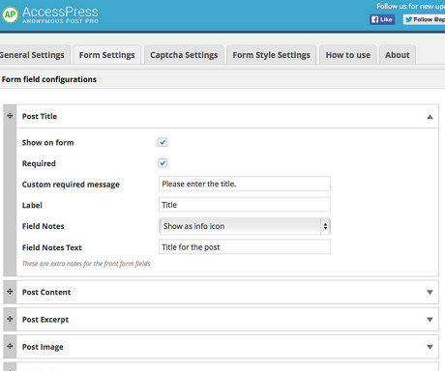
Task: Click the Facebook Like button
Action: pyautogui.click(x=382, y=19)
